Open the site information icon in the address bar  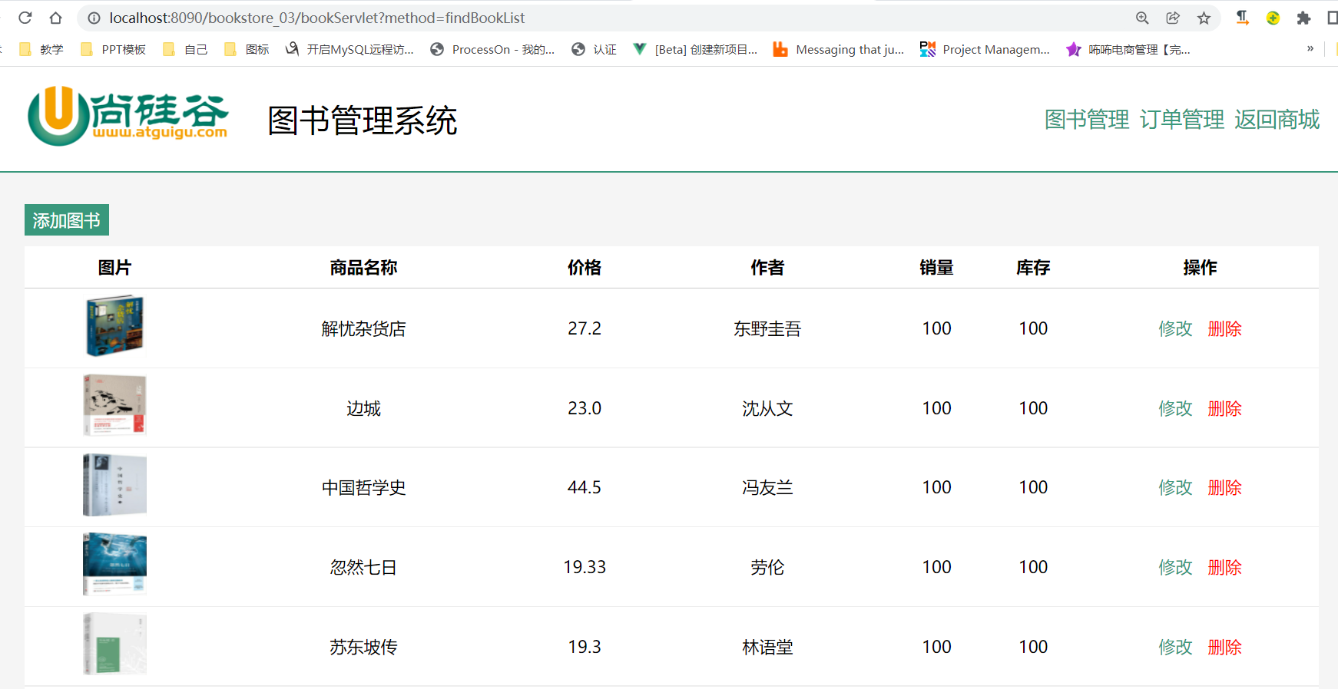(x=94, y=18)
